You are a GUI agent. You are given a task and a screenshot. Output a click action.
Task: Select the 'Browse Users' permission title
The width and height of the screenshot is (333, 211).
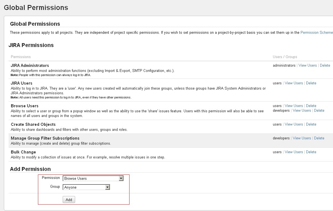coord(25,106)
